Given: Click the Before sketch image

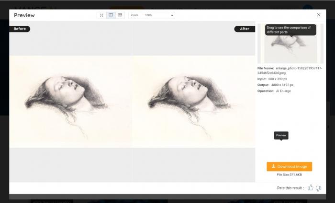Looking at the screenshot, I should tap(70, 101).
